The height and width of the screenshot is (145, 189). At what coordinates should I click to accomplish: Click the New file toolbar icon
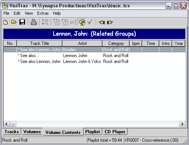point(6,22)
